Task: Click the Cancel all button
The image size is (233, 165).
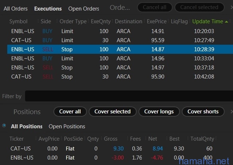Action: 155,7
